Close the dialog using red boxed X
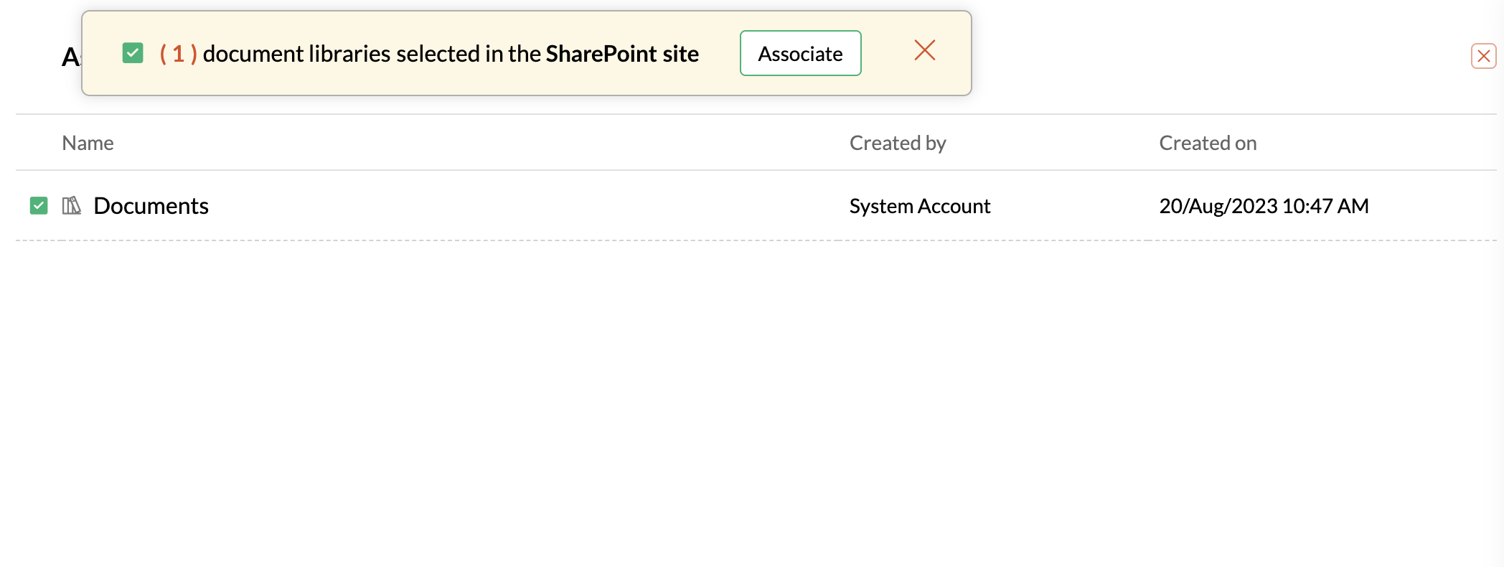The image size is (1504, 567). click(x=1483, y=56)
